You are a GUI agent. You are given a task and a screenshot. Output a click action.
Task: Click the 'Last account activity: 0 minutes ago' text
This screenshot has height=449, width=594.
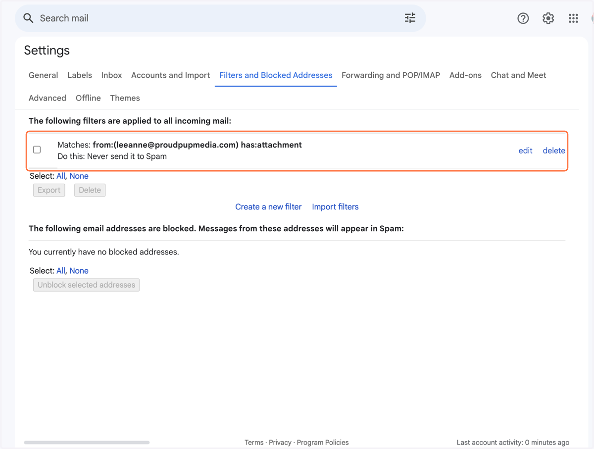pos(513,443)
